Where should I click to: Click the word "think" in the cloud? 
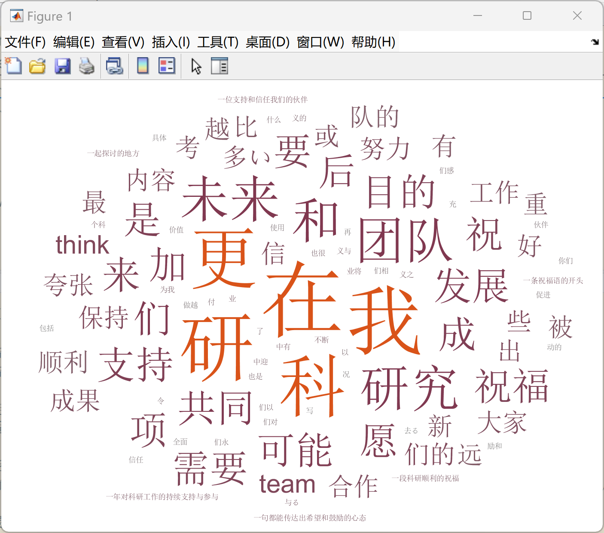pyautogui.click(x=82, y=245)
